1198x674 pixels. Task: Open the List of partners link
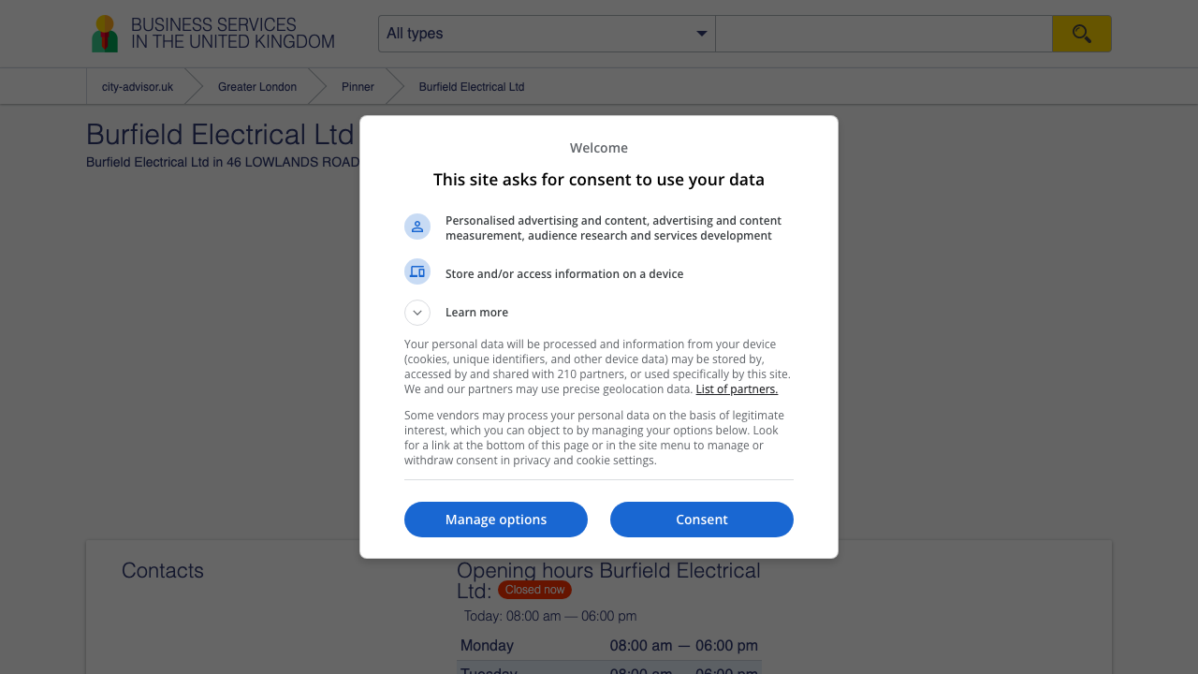[737, 389]
